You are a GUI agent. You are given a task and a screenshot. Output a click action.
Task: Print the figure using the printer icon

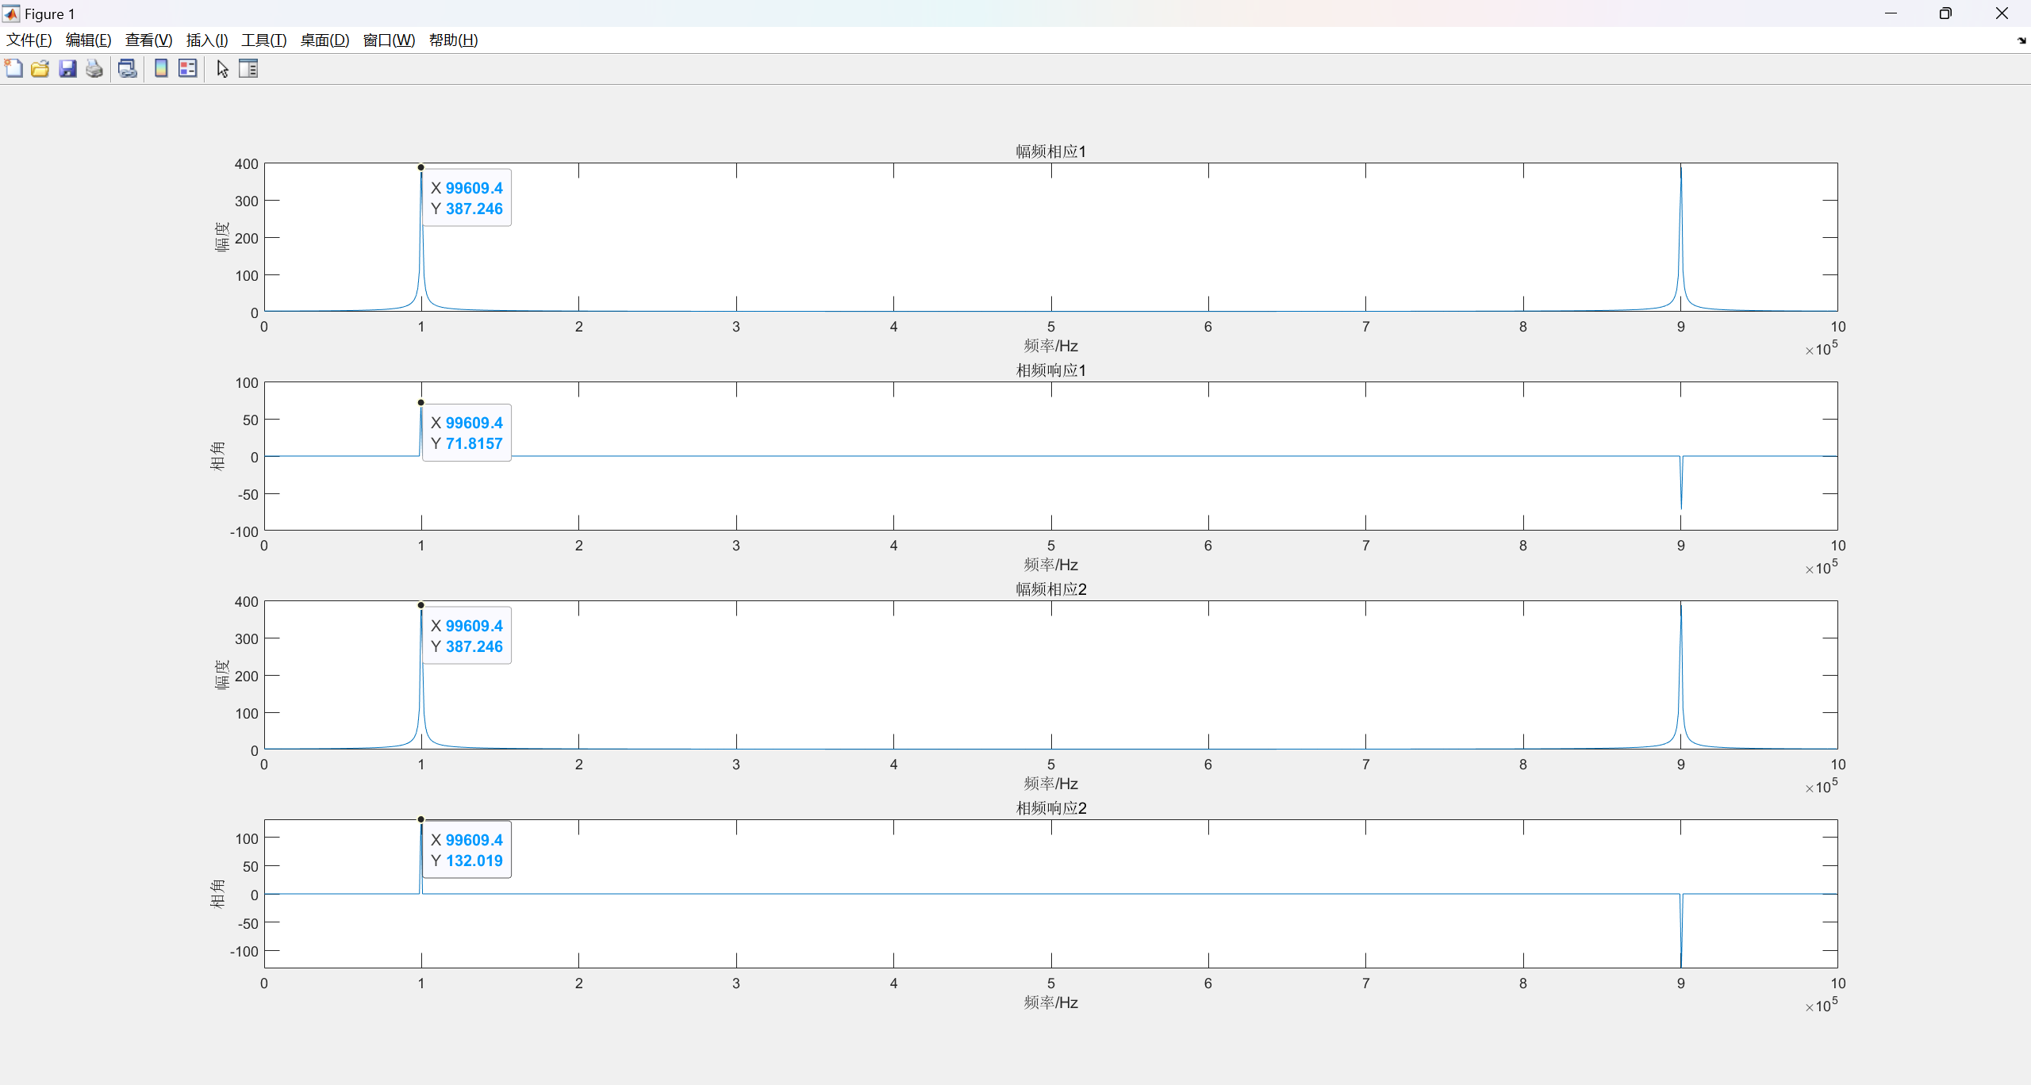click(94, 69)
